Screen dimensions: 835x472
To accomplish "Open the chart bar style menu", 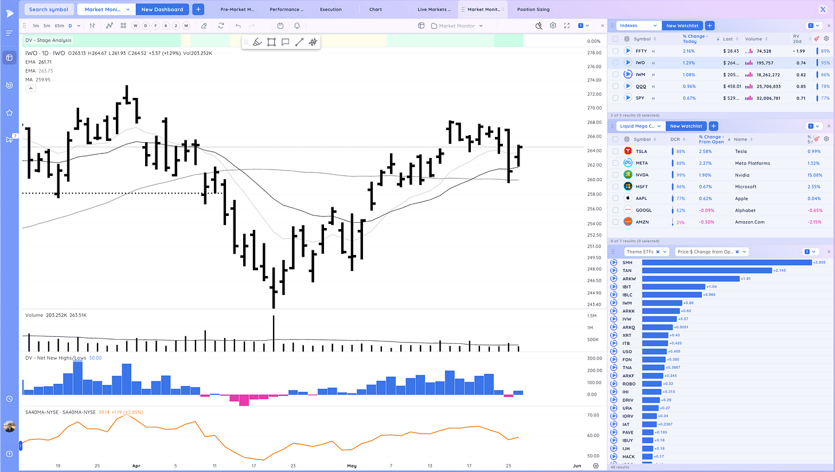I will pos(92,26).
